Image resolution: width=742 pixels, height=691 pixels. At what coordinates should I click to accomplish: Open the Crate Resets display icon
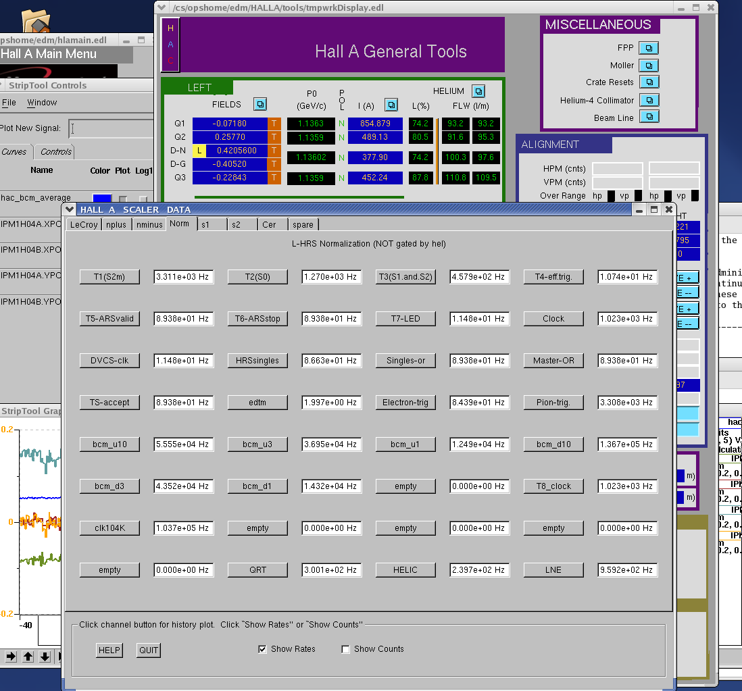(x=649, y=82)
